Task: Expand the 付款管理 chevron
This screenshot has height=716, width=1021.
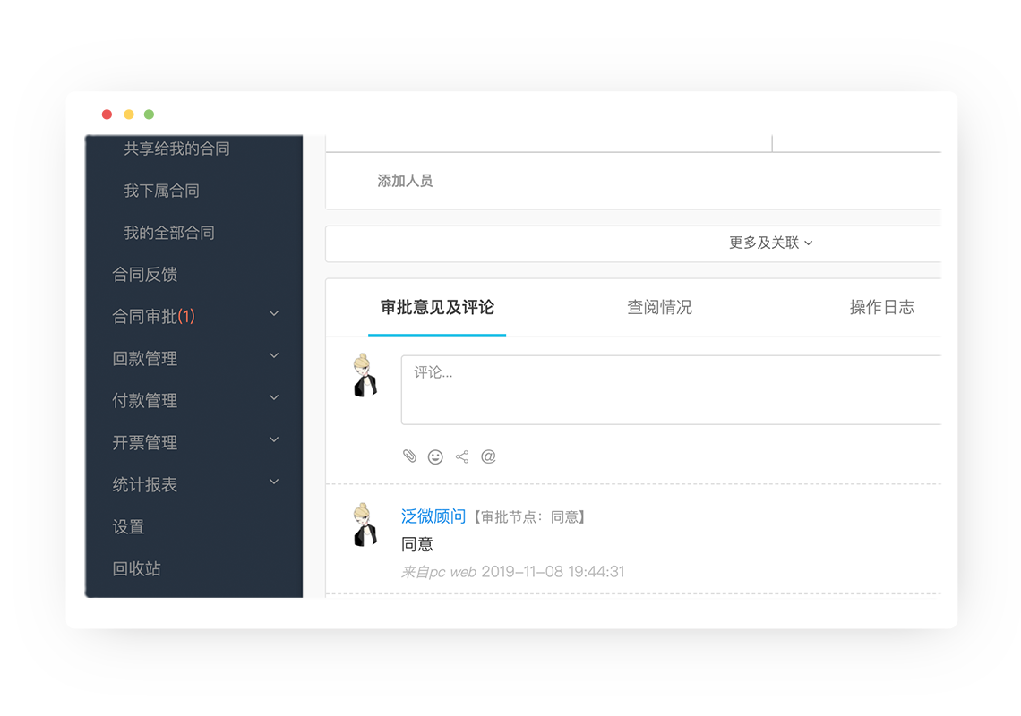Action: click(274, 397)
